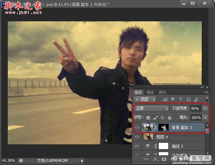Viewport: 215px width, 165px height.
Task: Switch to the 通道 tab
Action: tap(150, 92)
